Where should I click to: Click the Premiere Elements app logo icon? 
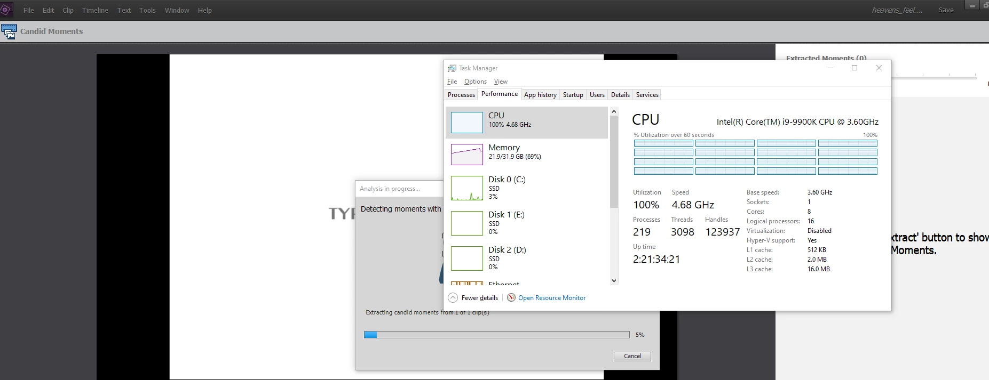[5, 10]
